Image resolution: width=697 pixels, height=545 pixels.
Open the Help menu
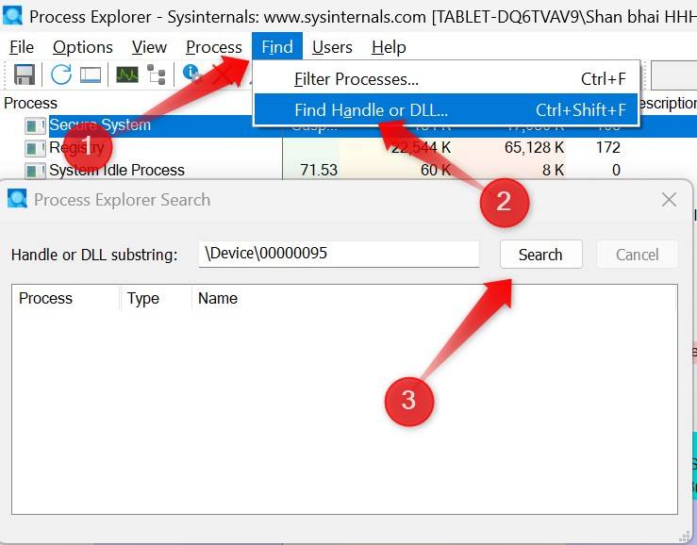(389, 47)
